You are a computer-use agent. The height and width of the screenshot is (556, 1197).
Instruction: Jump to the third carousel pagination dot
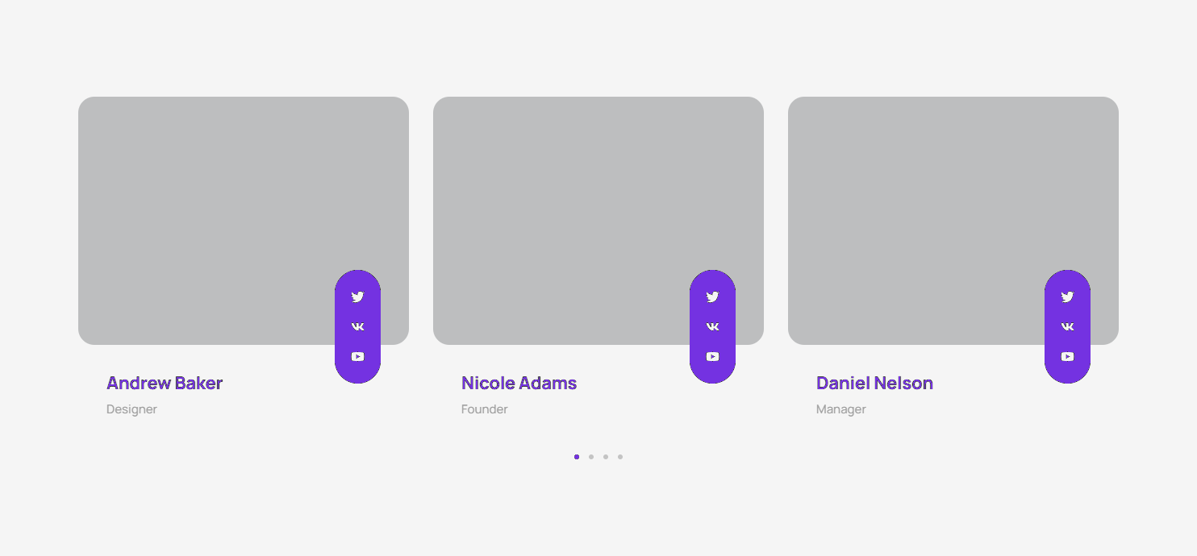coord(606,457)
